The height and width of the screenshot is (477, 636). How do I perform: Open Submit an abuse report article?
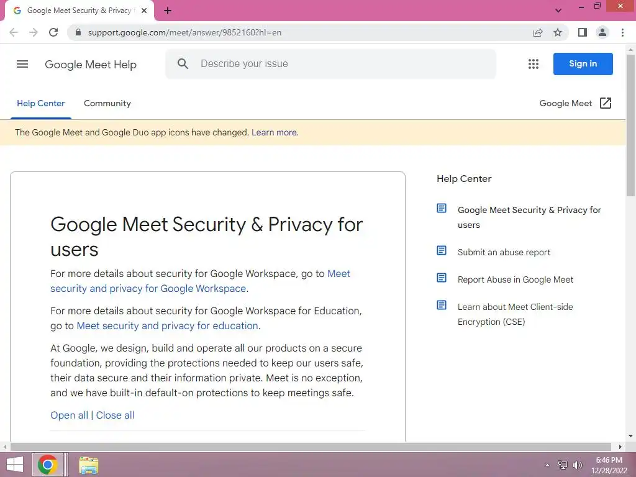(504, 252)
